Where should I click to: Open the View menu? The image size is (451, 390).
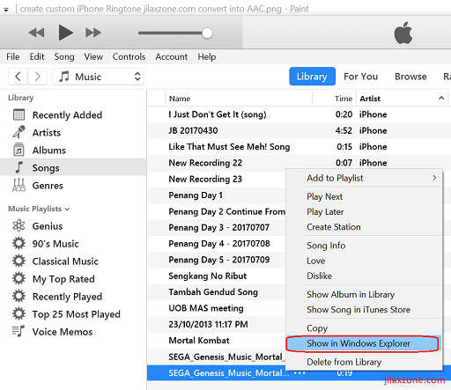point(93,56)
